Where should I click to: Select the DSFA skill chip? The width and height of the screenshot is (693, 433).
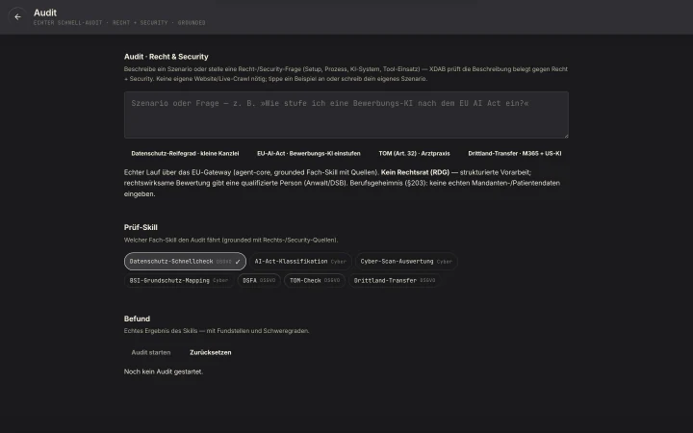click(259, 281)
